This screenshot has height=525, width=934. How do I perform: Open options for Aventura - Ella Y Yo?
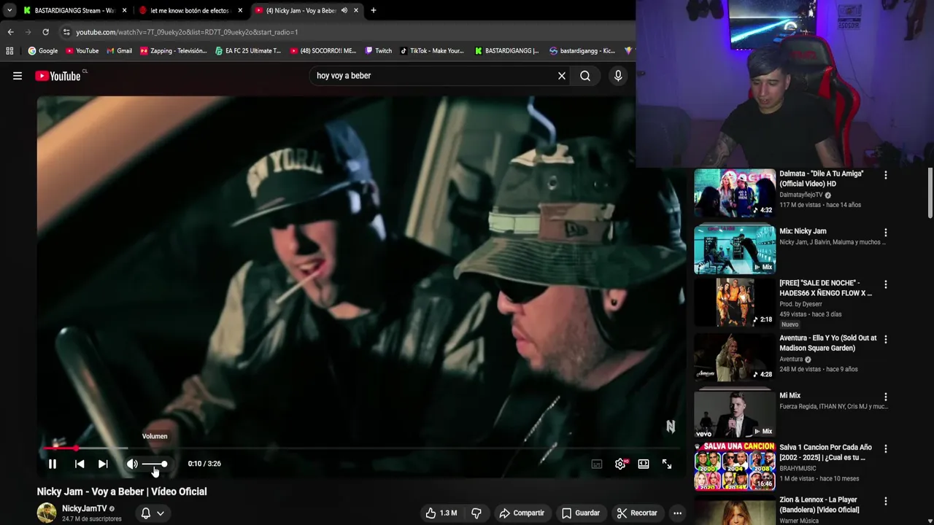coord(886,339)
